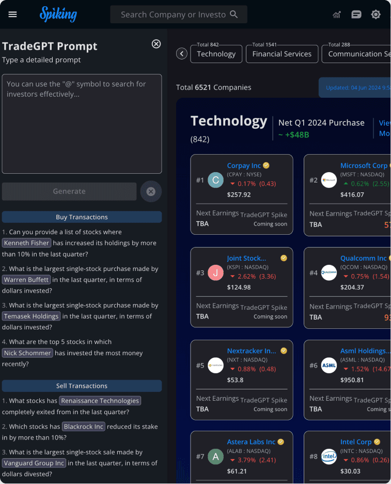This screenshot has height=484, width=391.
Task: Select the Vanguard Group Inc investor tag
Action: (34, 463)
